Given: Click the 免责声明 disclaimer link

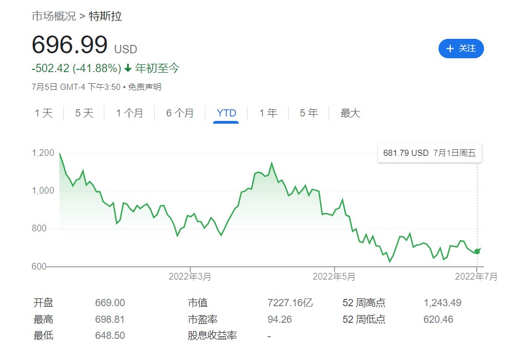Looking at the screenshot, I should [x=145, y=87].
